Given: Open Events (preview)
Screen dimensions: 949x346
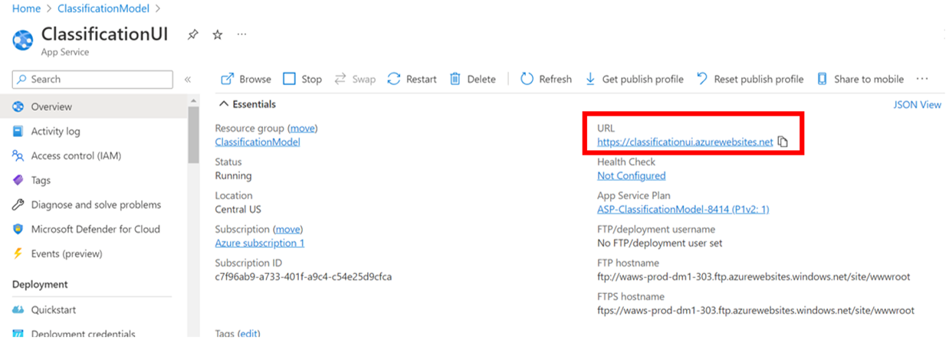Looking at the screenshot, I should click(94, 253).
